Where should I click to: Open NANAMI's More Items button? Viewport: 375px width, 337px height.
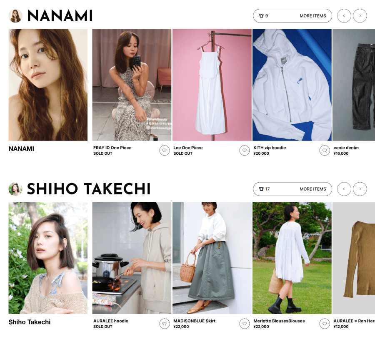coord(292,16)
